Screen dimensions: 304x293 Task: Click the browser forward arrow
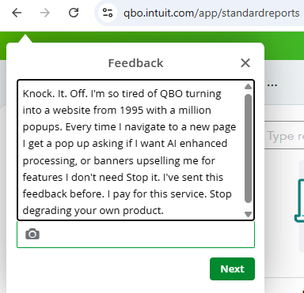[45, 13]
